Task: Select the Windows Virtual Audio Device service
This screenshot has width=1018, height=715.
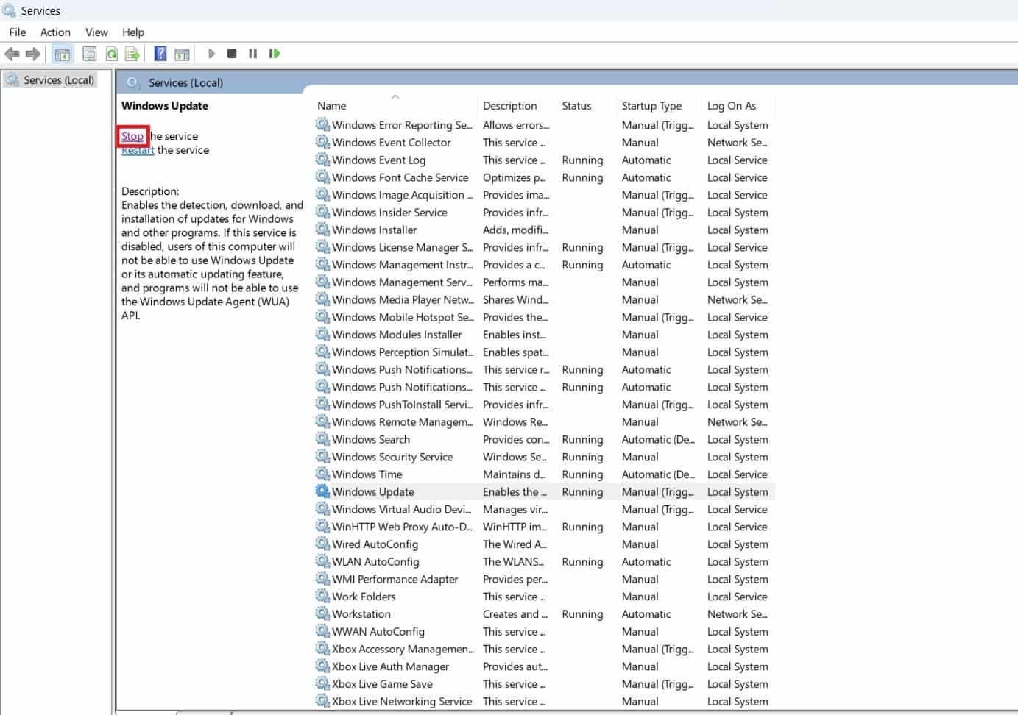Action: (545, 509)
